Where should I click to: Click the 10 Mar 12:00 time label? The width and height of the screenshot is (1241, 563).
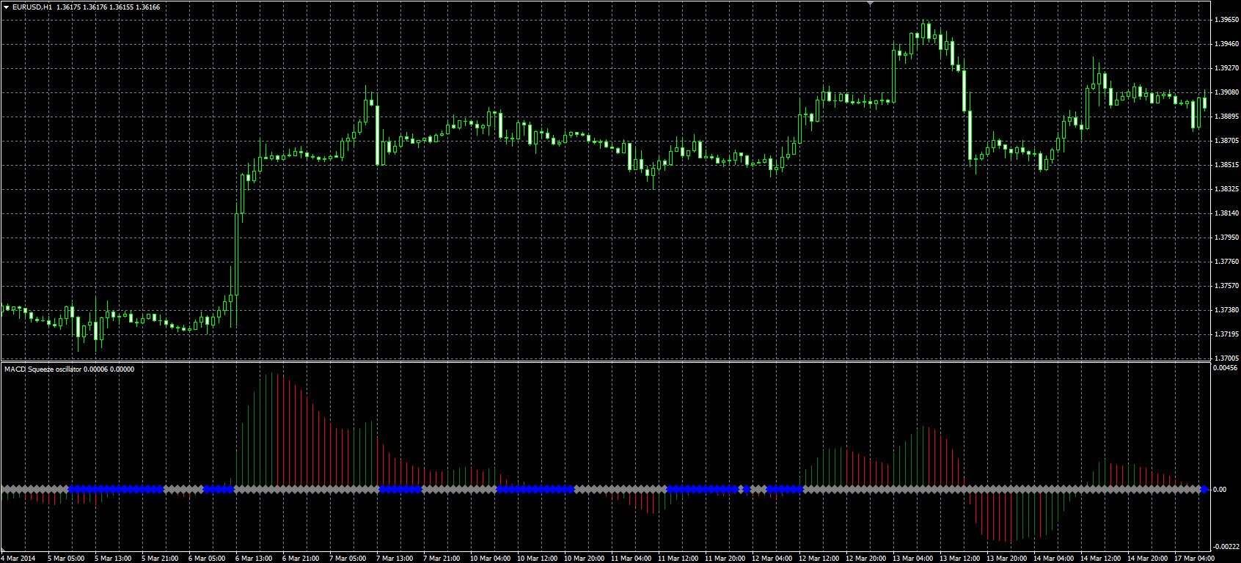(538, 559)
